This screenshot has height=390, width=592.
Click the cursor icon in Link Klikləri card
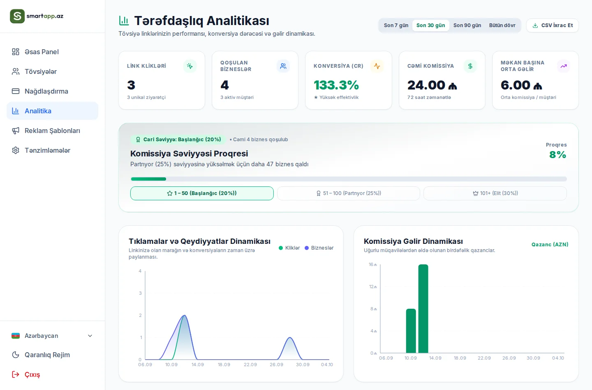point(190,66)
